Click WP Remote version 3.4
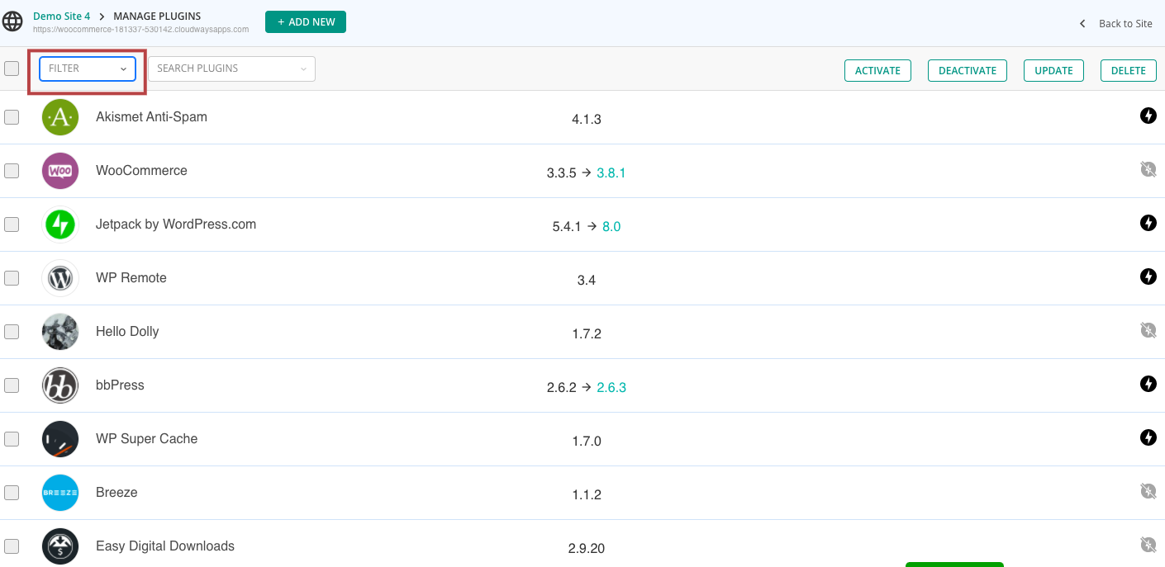This screenshot has height=567, width=1165. pos(587,281)
